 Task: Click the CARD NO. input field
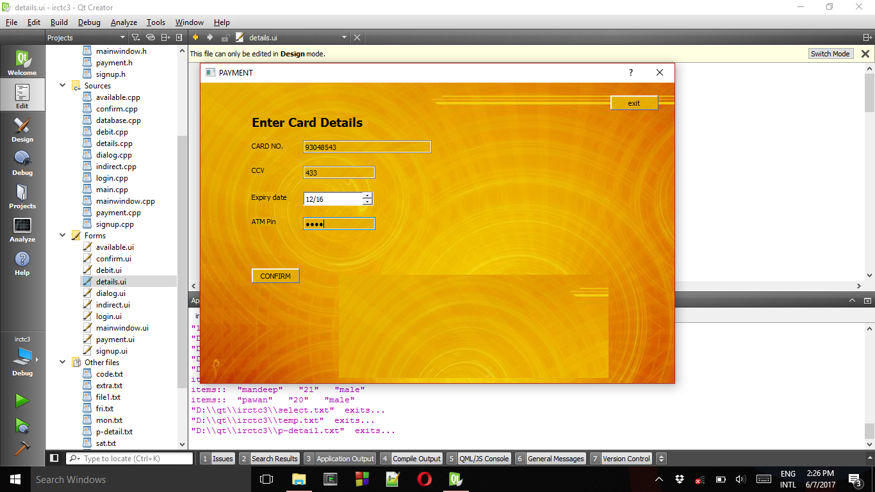367,147
